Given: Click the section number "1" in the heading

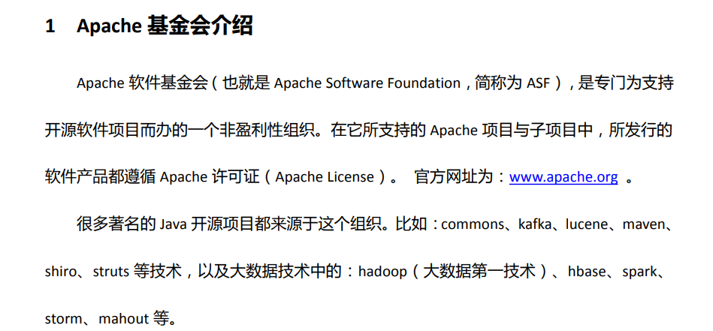Looking at the screenshot, I should (x=50, y=26).
